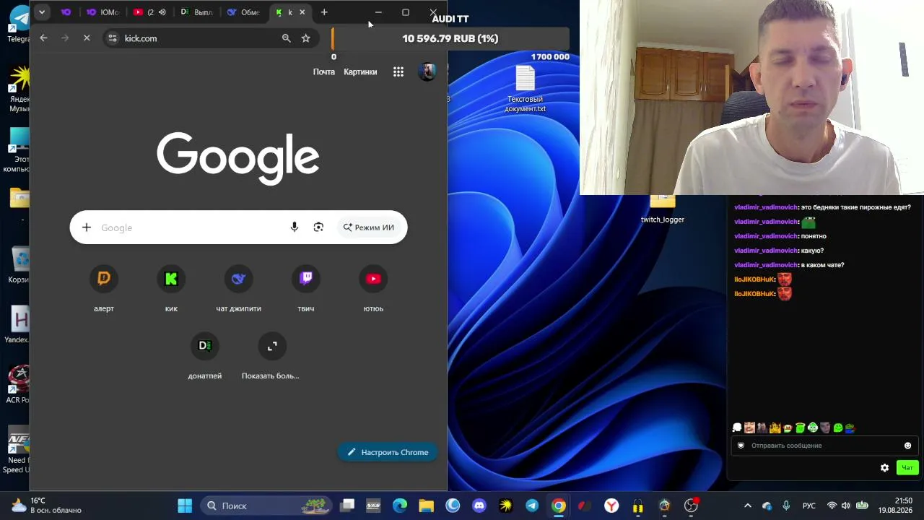Open the zoom magnifier in address bar
The image size is (924, 520).
[287, 38]
